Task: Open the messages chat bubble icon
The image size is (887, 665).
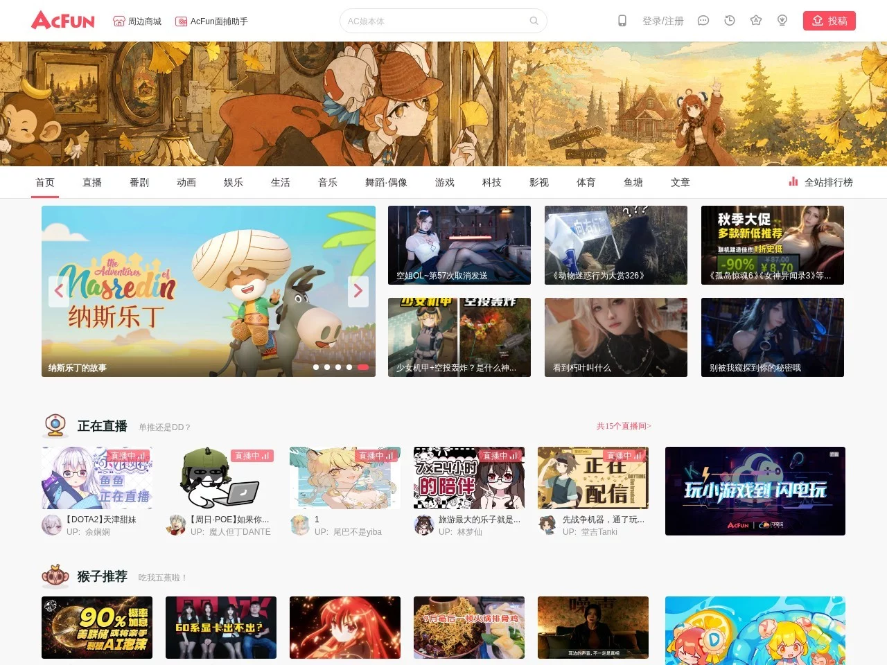Action: (703, 21)
